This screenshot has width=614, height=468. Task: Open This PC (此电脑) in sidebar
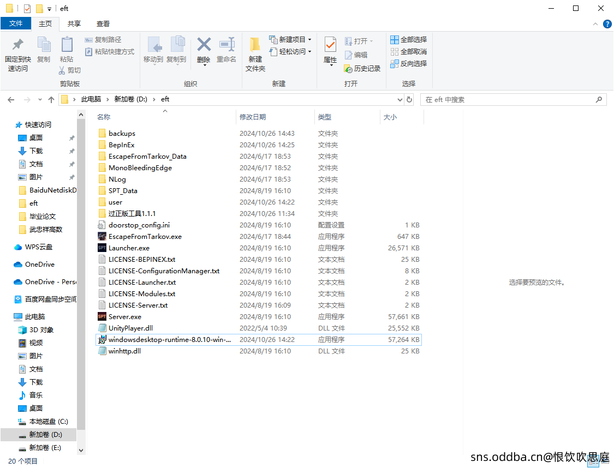[35, 316]
